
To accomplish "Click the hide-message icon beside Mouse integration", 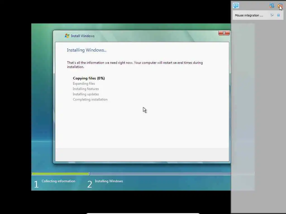I will click(272, 15).
